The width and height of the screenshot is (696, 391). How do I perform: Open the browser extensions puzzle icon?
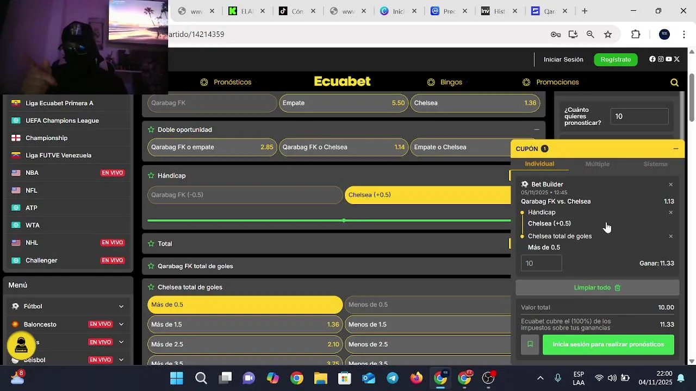pyautogui.click(x=636, y=34)
